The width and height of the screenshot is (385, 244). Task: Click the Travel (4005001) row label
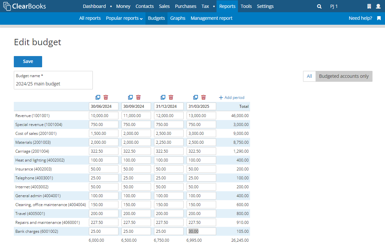click(30, 214)
